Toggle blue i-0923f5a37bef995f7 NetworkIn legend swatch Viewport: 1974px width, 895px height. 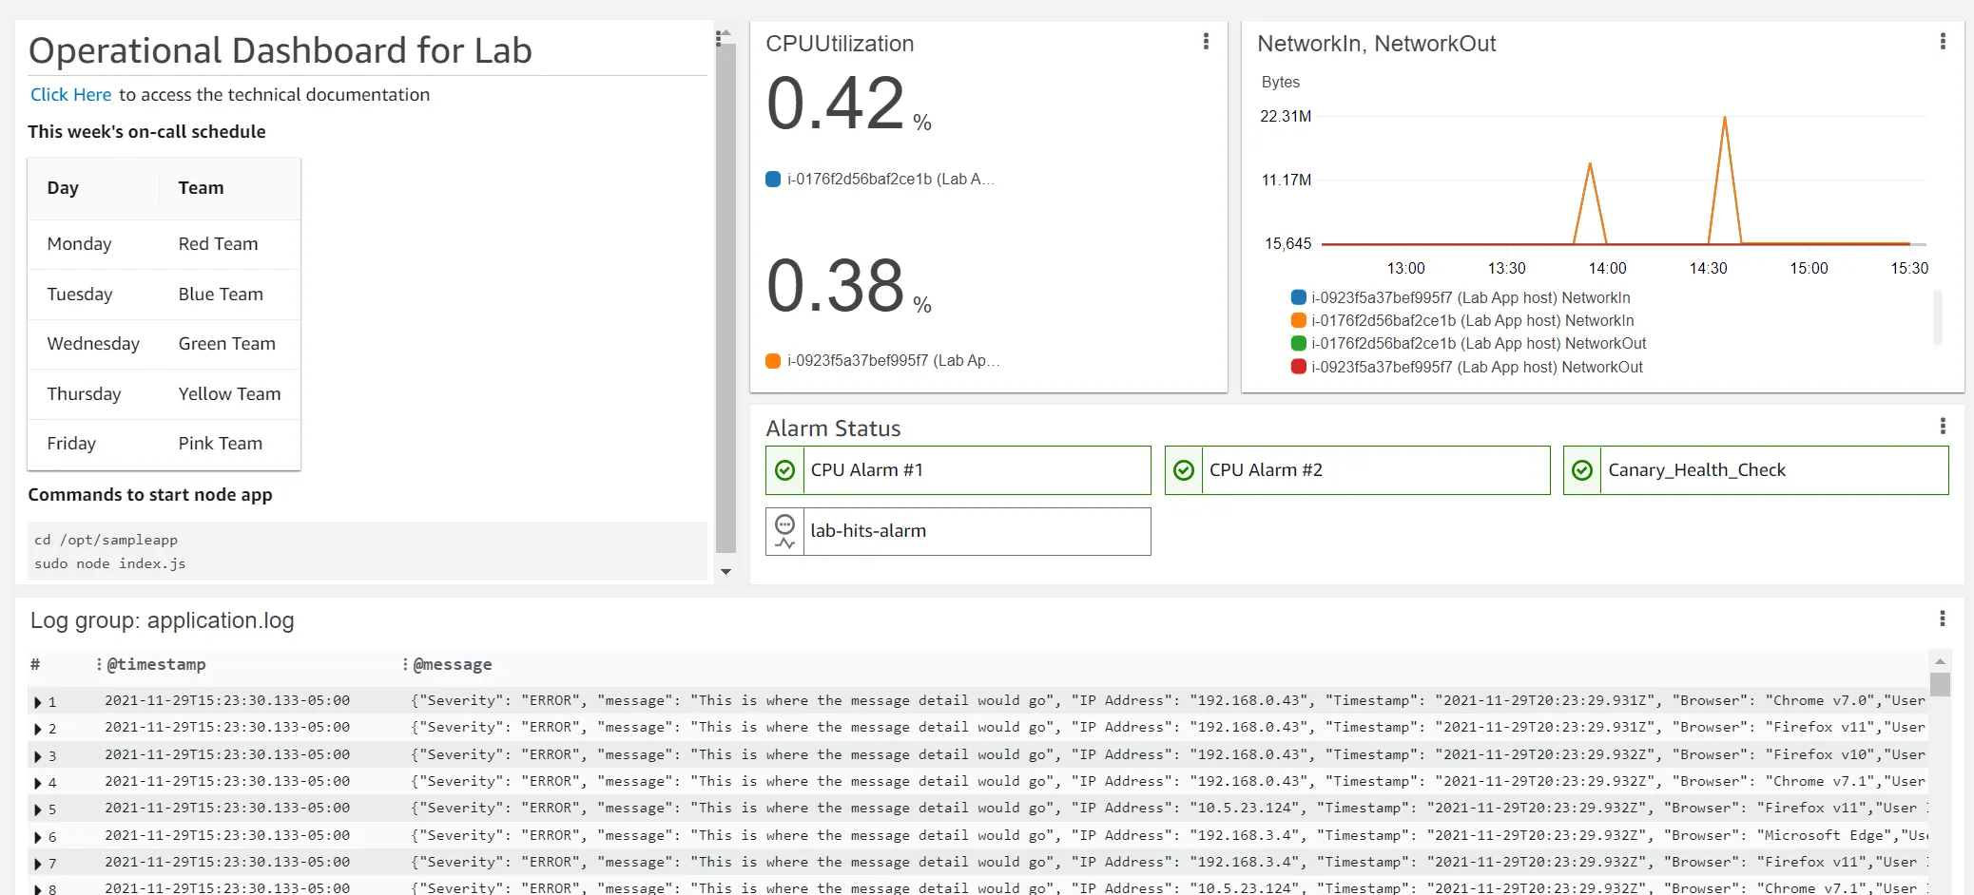click(1298, 297)
